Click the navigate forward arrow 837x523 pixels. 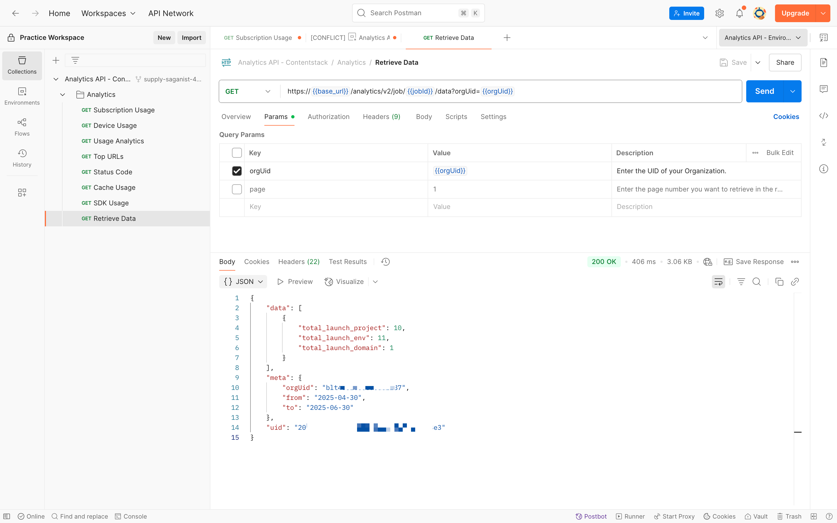pyautogui.click(x=35, y=13)
